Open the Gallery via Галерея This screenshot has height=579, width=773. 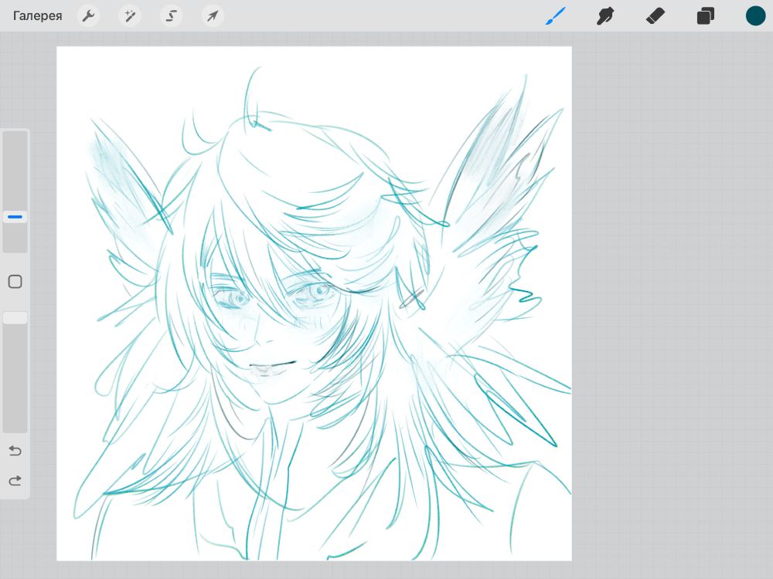[x=37, y=15]
